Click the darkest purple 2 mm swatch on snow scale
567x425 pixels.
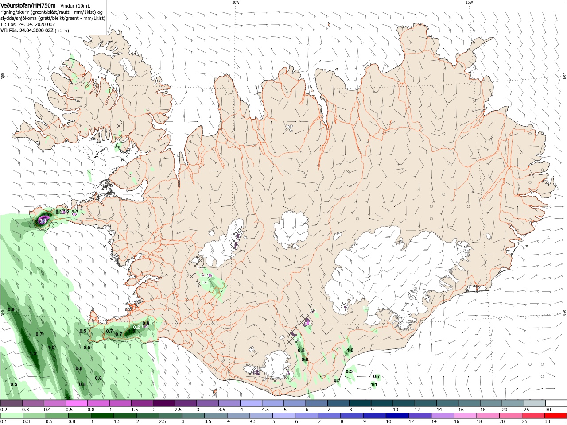click(164, 403)
